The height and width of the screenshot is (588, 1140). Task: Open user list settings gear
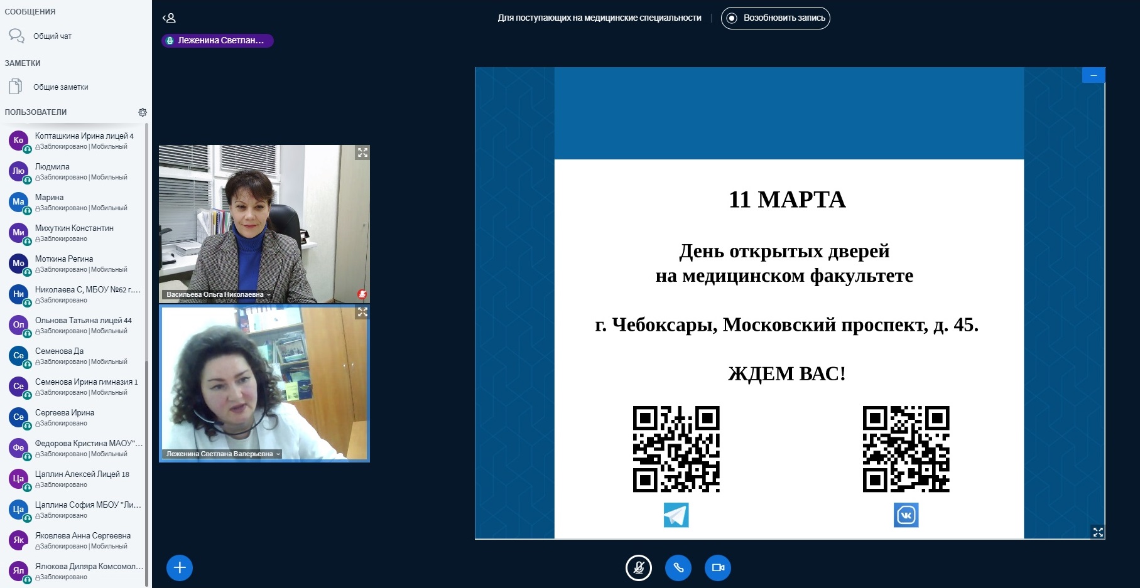(x=143, y=112)
